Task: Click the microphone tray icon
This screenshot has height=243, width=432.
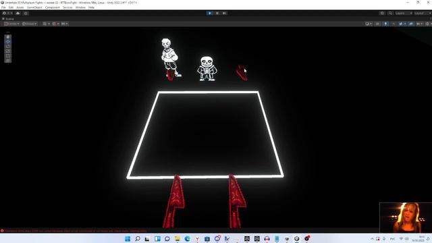Action: coord(384,238)
